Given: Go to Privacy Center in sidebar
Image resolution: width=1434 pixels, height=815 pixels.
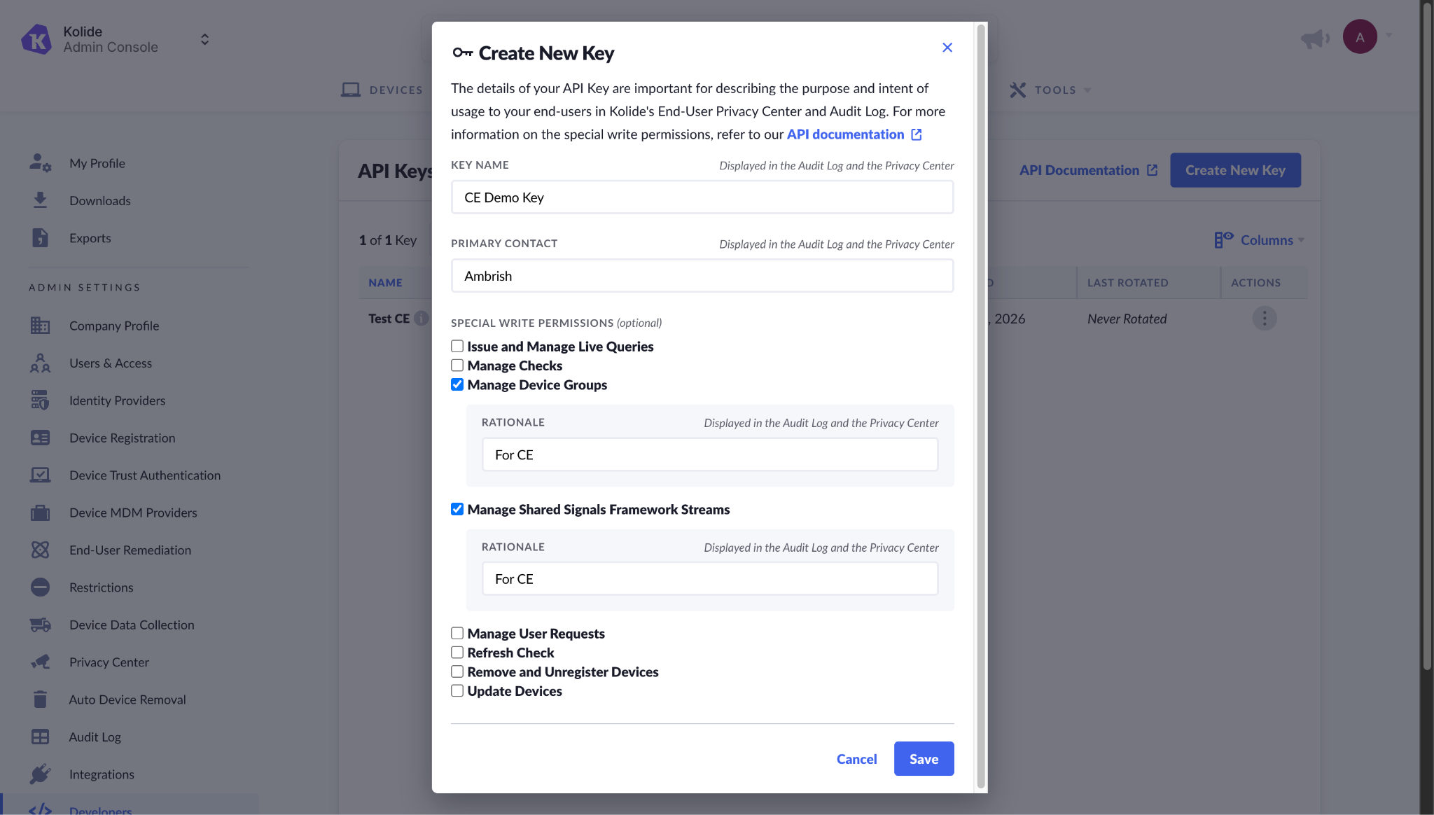Looking at the screenshot, I should tap(109, 662).
